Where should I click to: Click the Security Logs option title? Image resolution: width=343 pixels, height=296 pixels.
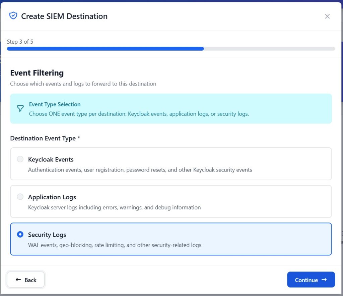point(47,235)
